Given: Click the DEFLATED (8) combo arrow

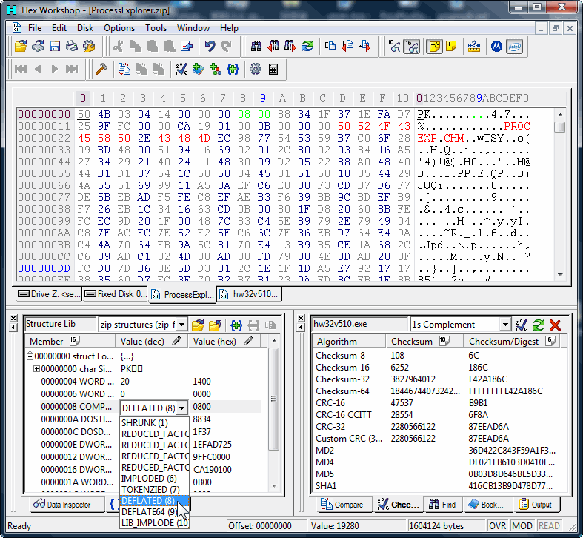Looking at the screenshot, I should 181,408.
